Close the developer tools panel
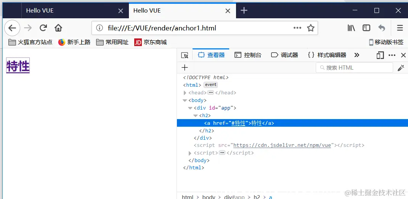The image size is (408, 199). [403, 55]
